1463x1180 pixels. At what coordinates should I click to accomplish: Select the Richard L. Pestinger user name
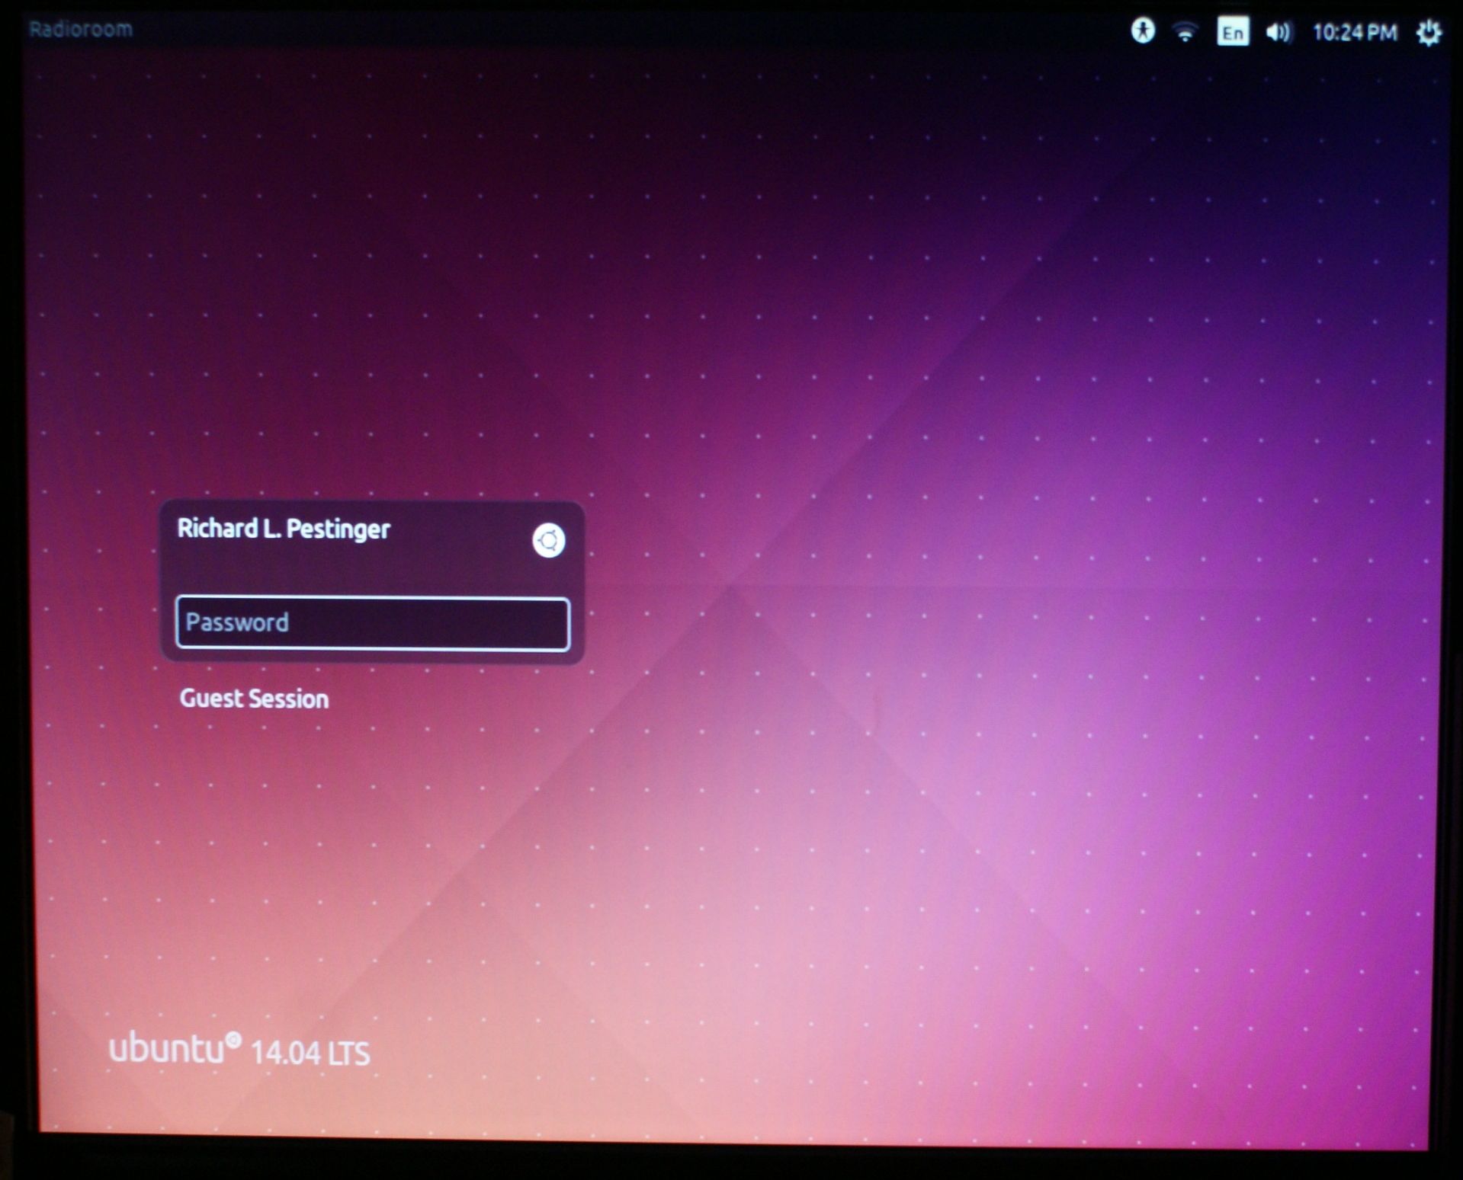pyautogui.click(x=284, y=529)
